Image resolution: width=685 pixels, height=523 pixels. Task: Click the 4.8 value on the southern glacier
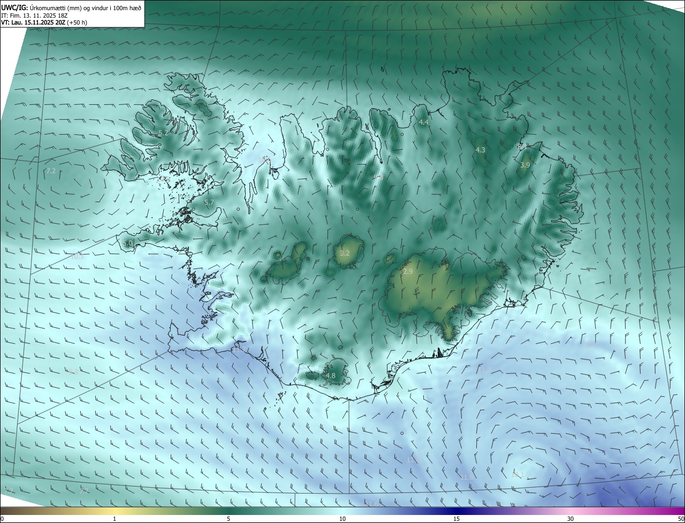[x=331, y=375]
